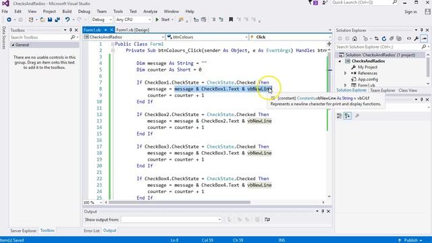432x243 pixels.
Task: Select App.config in Solution Explorer
Action: click(368, 80)
